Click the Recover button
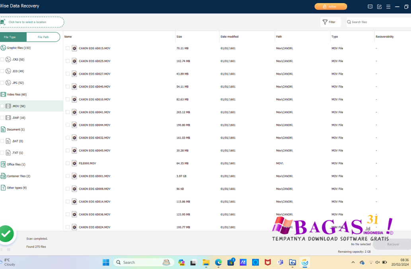411x269 pixels. pos(393,244)
